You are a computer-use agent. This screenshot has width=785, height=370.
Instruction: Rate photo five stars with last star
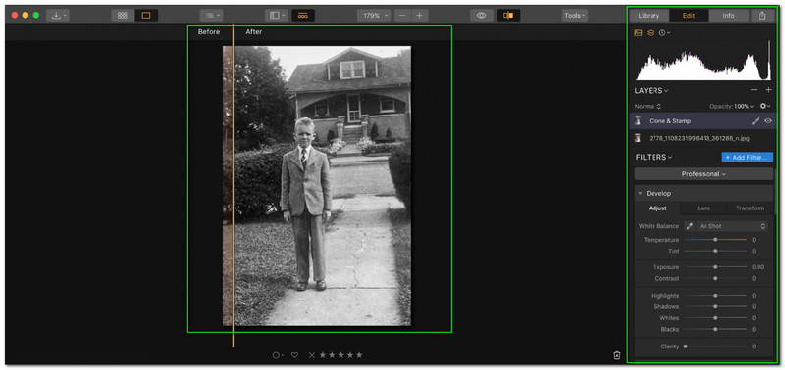tap(359, 355)
